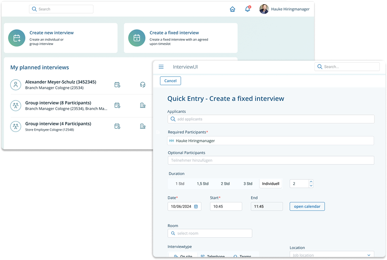Screen dimensions: 387x260
Task: Click the open calendar button
Action: point(307,207)
